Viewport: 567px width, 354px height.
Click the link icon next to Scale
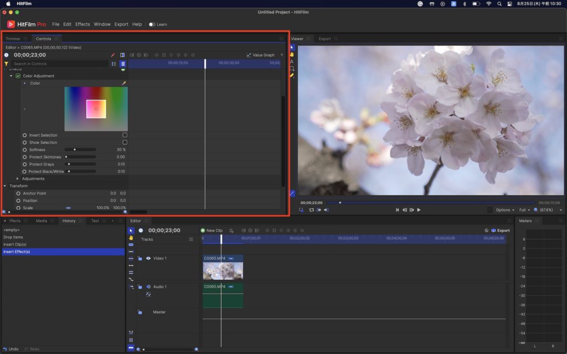(68, 208)
